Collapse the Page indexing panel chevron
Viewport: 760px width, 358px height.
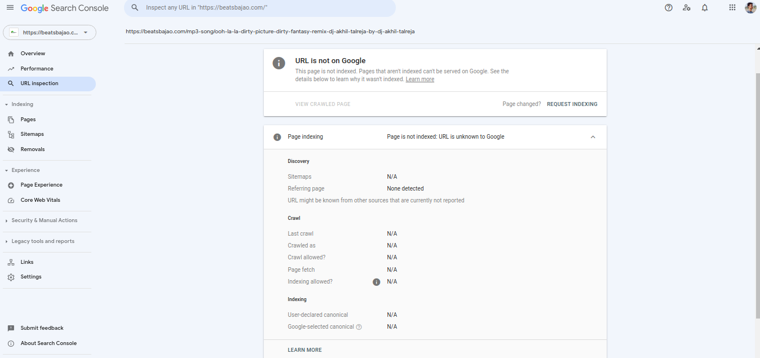(x=593, y=137)
